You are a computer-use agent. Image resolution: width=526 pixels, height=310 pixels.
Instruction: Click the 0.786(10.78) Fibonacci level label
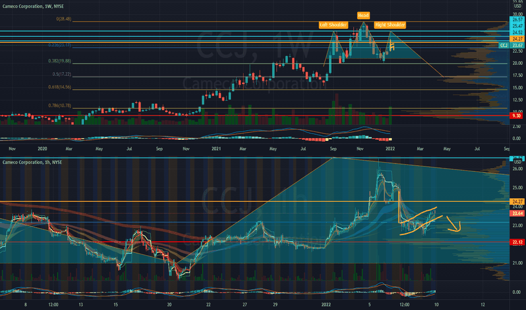[x=59, y=105]
